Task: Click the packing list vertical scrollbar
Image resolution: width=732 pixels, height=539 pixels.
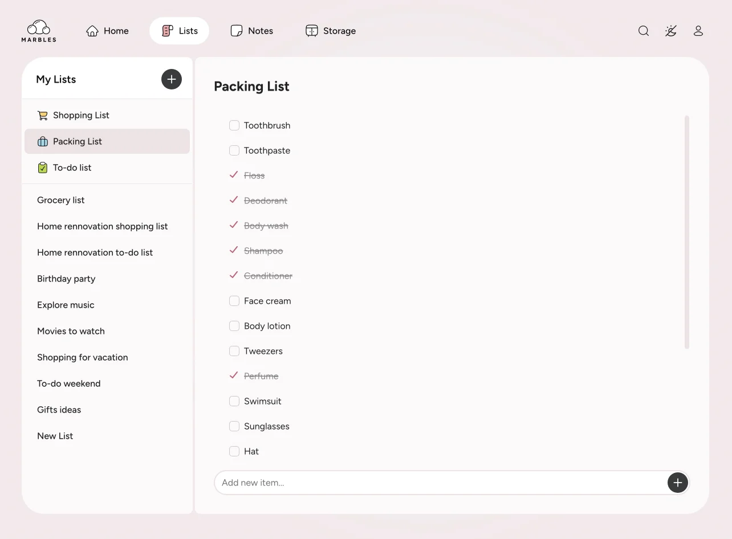Action: (687, 232)
